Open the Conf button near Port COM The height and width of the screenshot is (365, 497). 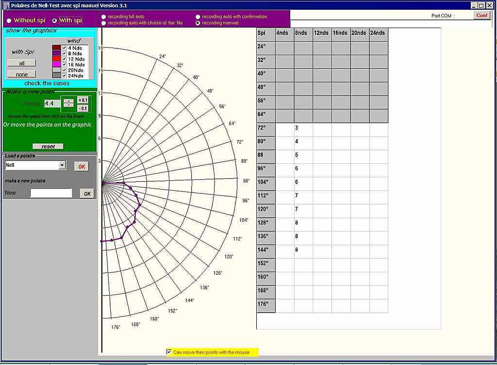pyautogui.click(x=481, y=15)
